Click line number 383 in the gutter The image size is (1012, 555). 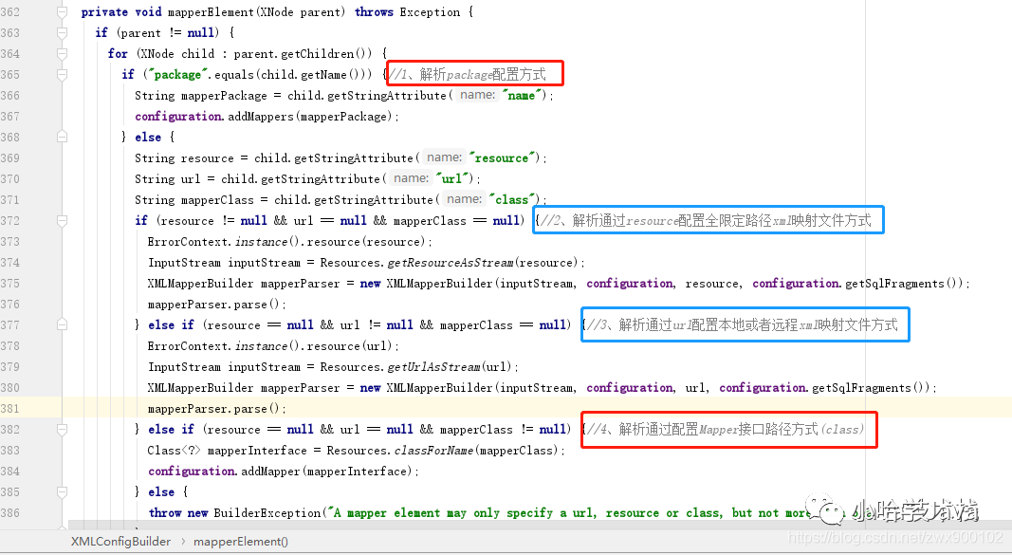point(10,451)
